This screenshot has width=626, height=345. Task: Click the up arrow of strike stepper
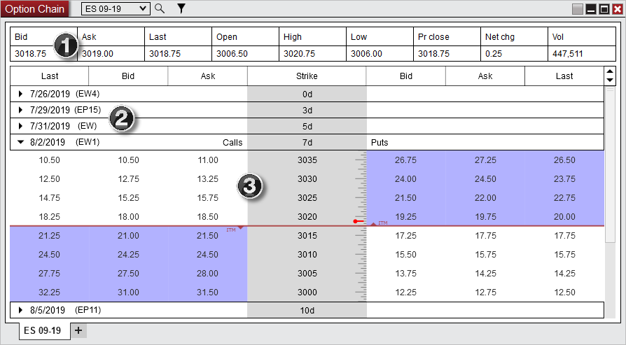[x=609, y=72]
